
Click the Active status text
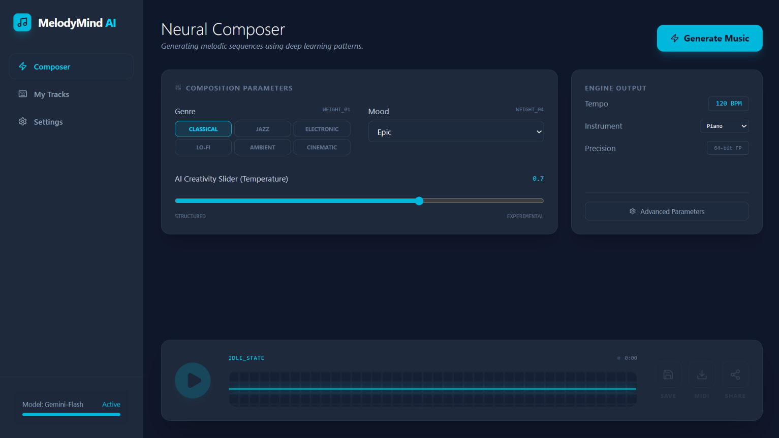click(111, 405)
